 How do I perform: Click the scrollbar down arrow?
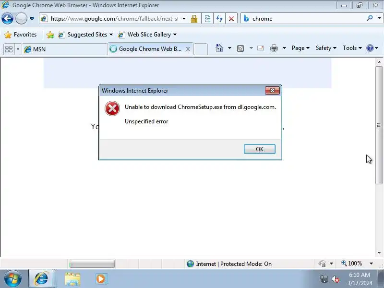click(379, 253)
